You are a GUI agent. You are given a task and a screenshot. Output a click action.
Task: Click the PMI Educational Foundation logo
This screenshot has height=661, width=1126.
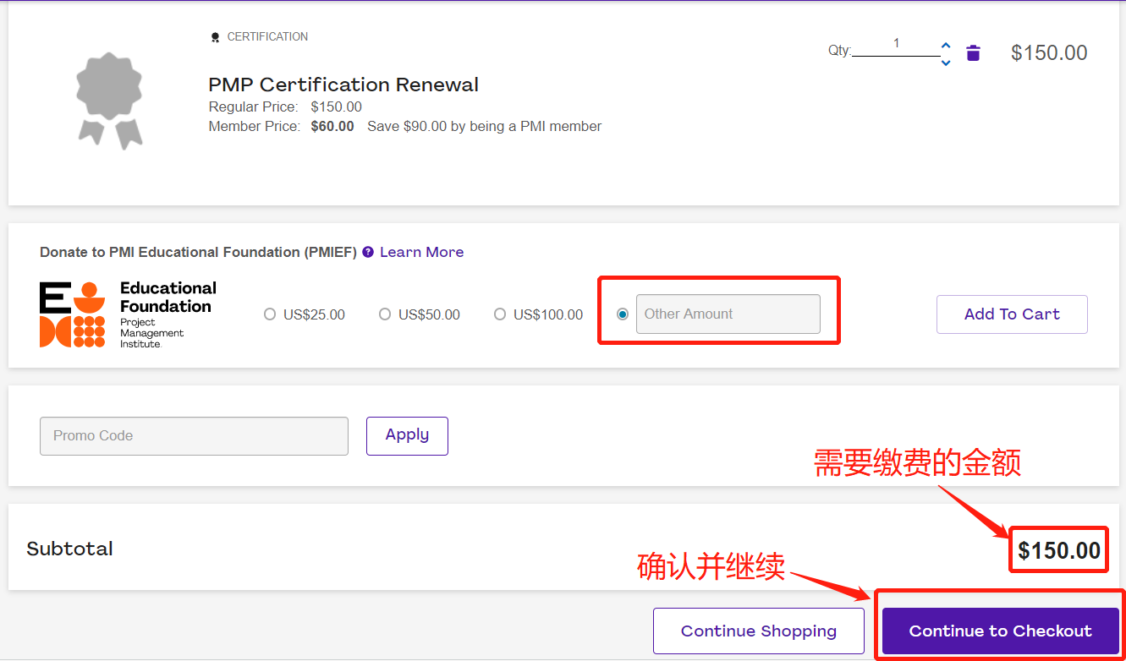128,314
